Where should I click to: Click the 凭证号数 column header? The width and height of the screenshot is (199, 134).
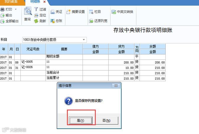(x=33, y=49)
